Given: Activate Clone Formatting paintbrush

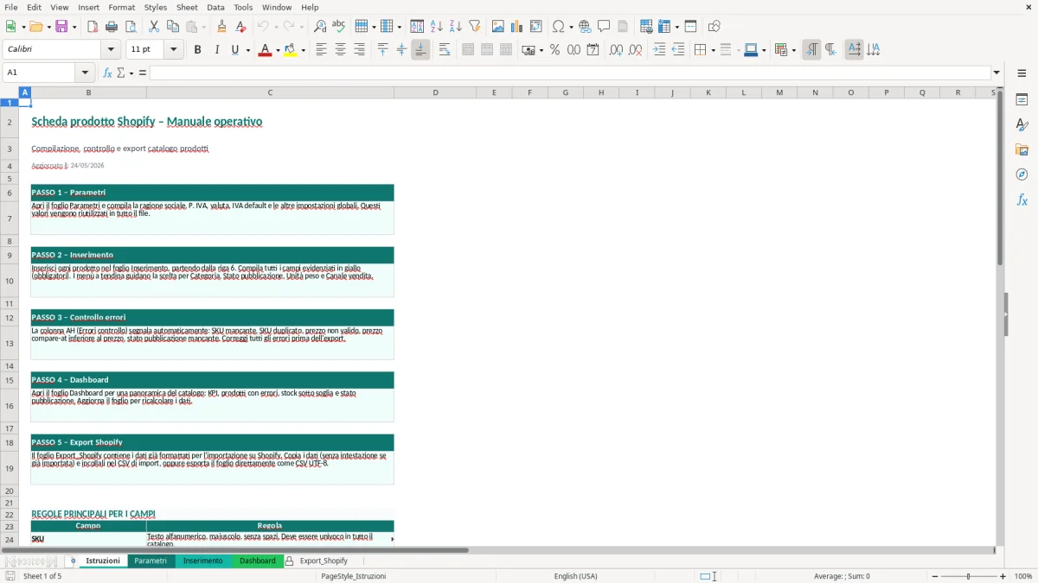Looking at the screenshot, I should (222, 27).
